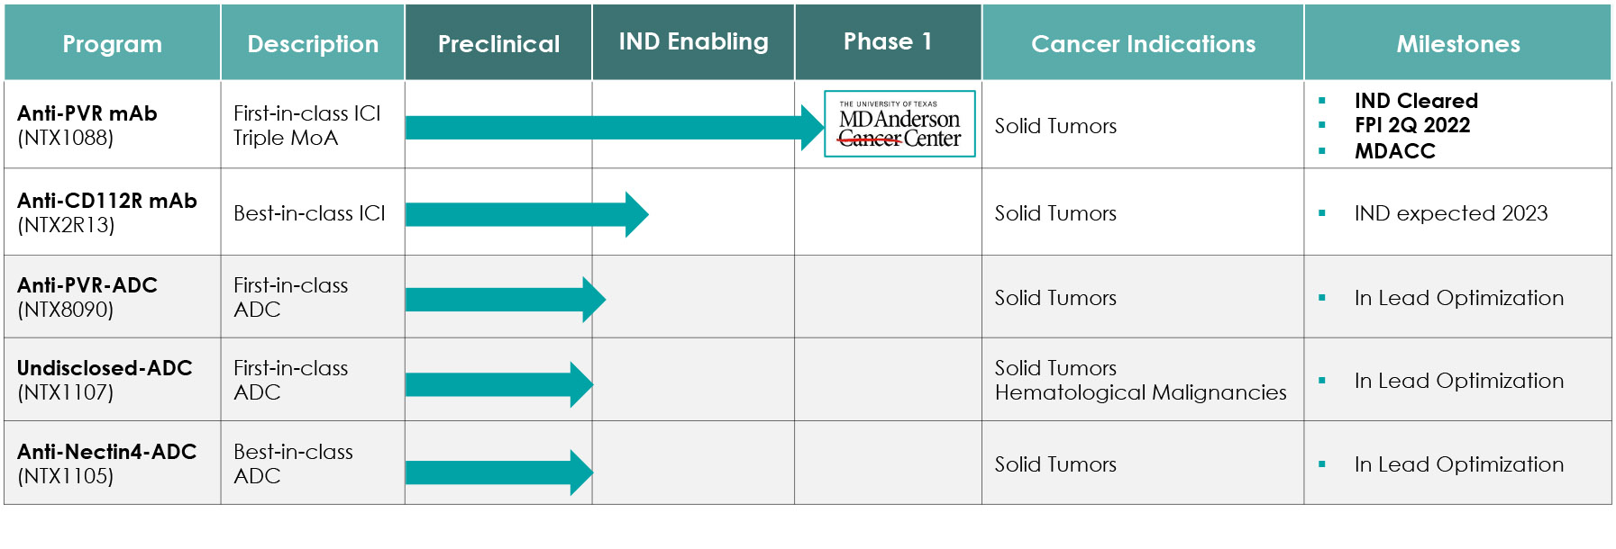The height and width of the screenshot is (549, 1616).
Task: Click the bullet beside IND expected 2023
Action: click(x=1322, y=213)
